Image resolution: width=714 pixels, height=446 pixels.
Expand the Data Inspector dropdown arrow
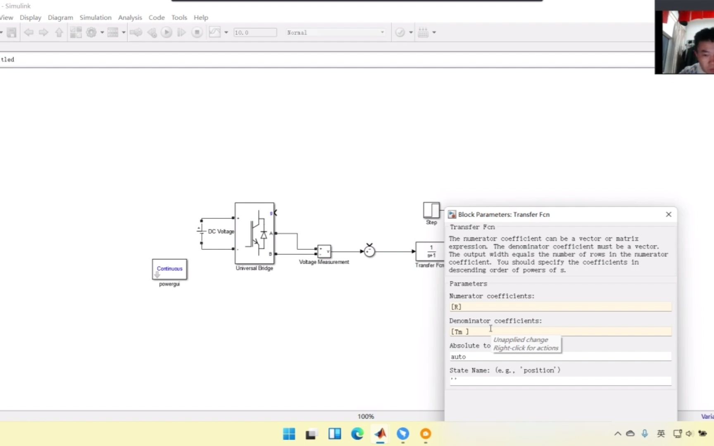(x=226, y=32)
